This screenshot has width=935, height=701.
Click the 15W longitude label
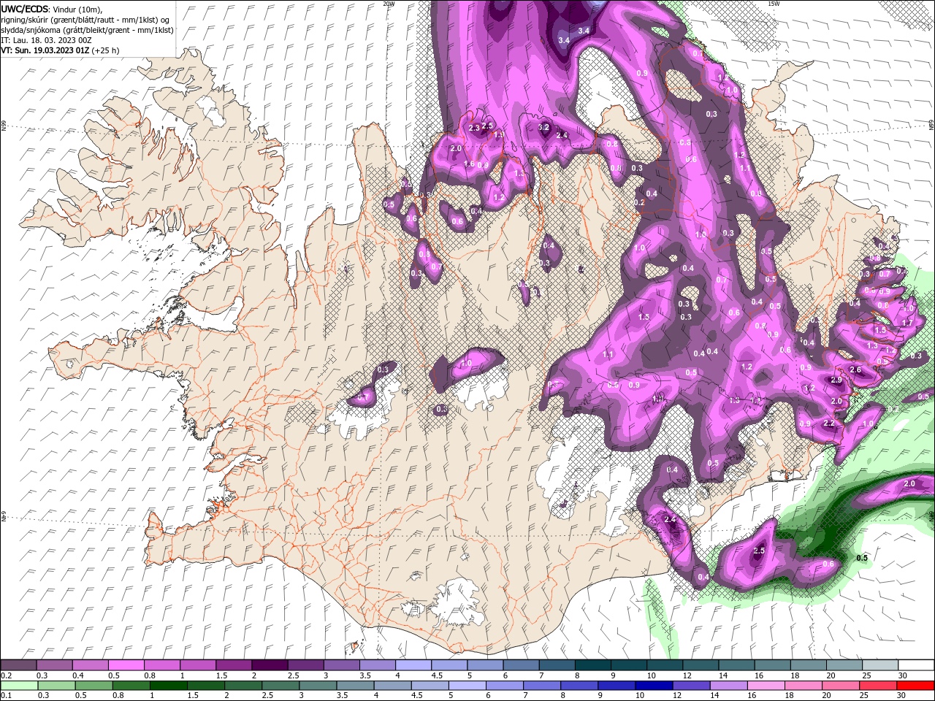pos(774,4)
